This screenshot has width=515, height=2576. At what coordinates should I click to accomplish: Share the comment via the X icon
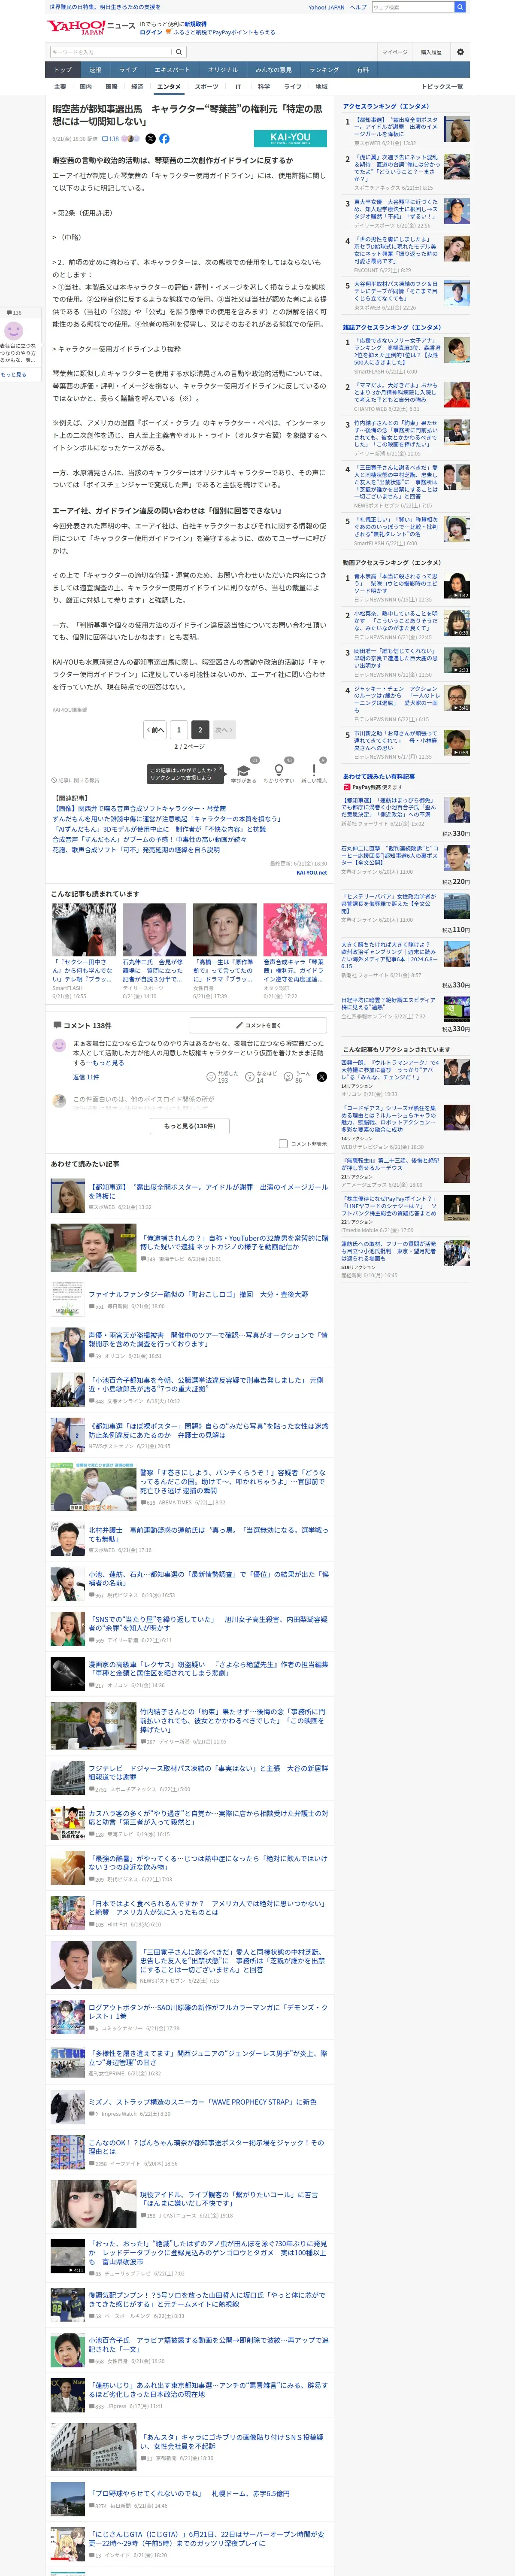[x=321, y=1077]
